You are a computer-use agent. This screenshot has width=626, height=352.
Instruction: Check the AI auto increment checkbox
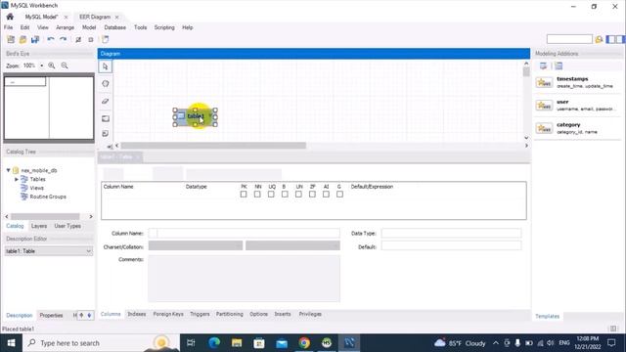326,195
